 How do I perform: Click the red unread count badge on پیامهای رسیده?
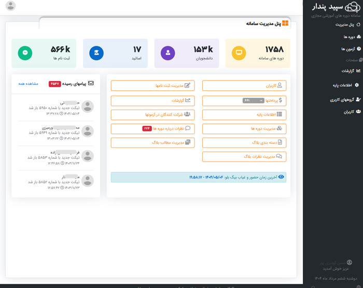(x=55, y=83)
